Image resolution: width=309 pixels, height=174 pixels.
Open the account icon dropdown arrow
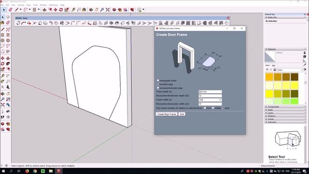[x=143, y=10]
